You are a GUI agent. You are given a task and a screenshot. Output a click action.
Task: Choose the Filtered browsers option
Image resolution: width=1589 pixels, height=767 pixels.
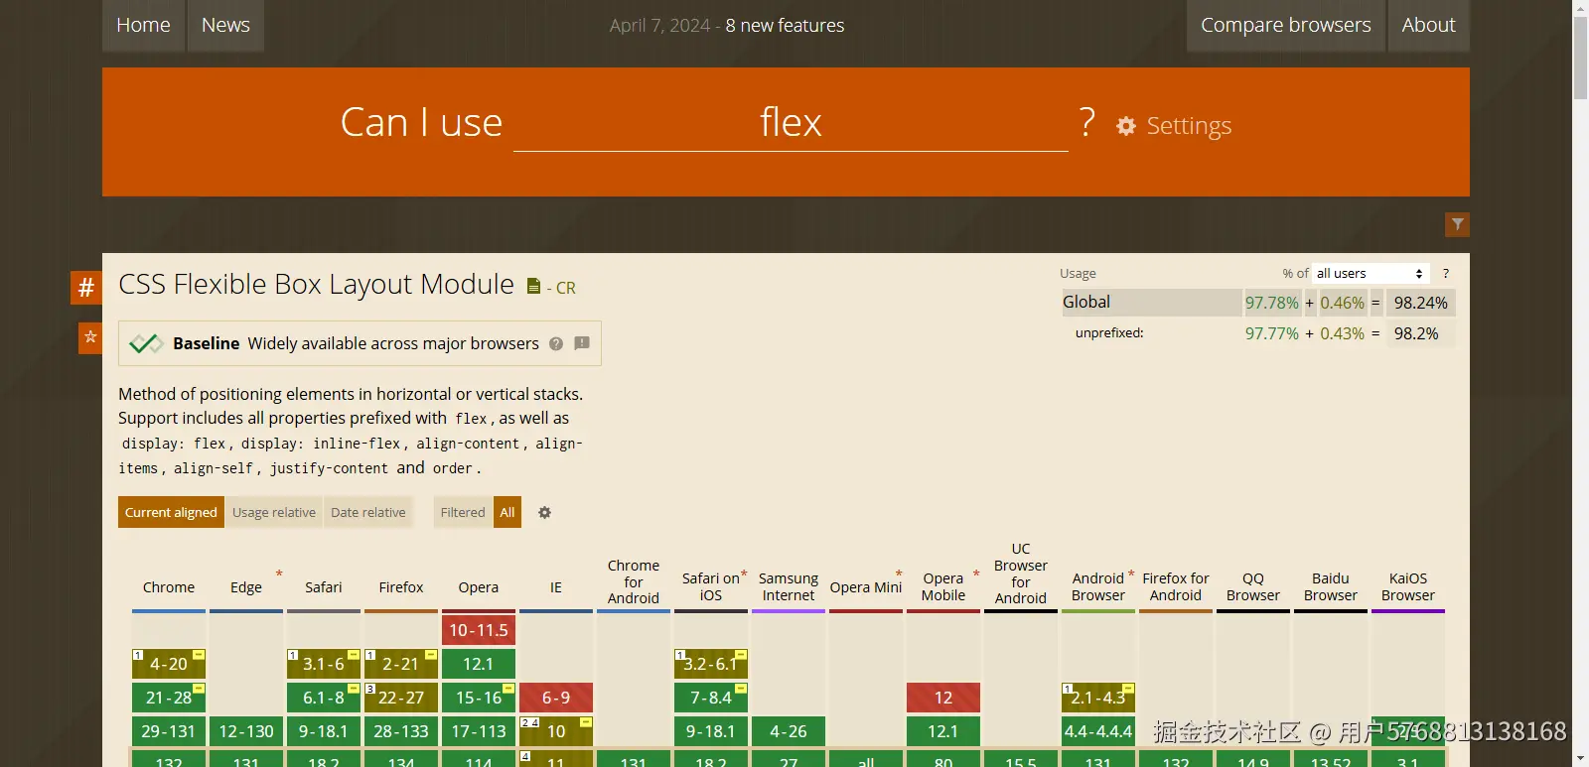click(463, 512)
